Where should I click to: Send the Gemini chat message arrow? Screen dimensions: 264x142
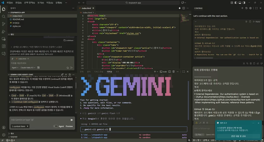coord(72,120)
